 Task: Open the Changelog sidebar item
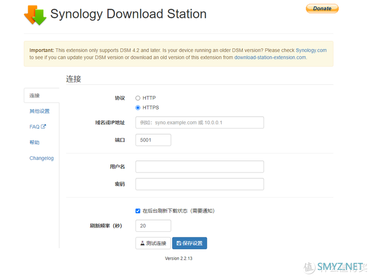41,158
